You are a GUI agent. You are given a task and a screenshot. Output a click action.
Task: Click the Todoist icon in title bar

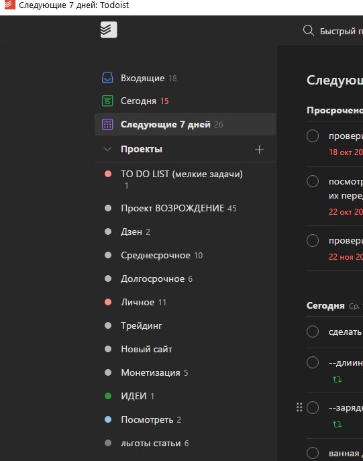[9, 5]
